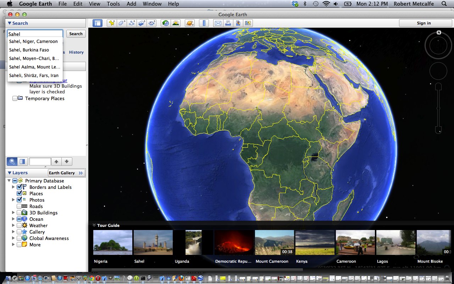The width and height of the screenshot is (454, 284).
Task: Click the zoom slider on the globe
Action: [x=438, y=108]
